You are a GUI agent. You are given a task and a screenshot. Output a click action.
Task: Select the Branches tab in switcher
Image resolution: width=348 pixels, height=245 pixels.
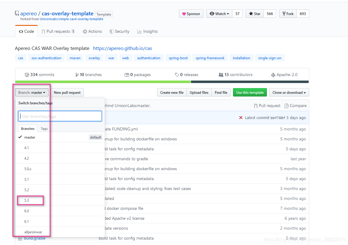coord(28,129)
